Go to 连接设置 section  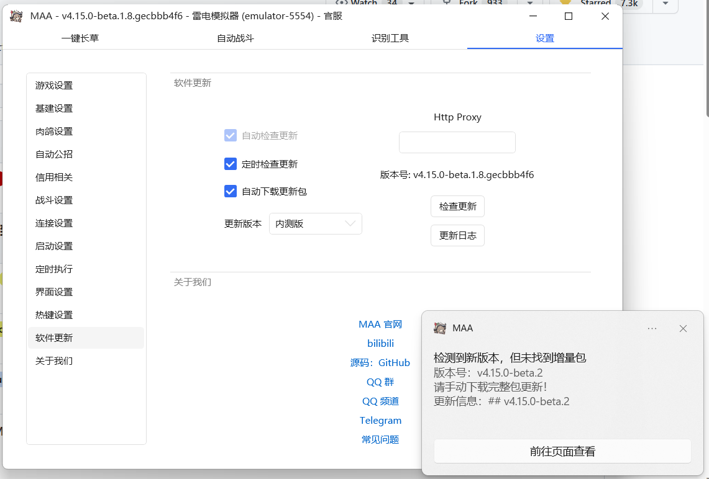(x=86, y=223)
